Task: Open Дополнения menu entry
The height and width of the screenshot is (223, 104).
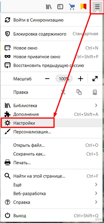Action: click(x=51, y=114)
